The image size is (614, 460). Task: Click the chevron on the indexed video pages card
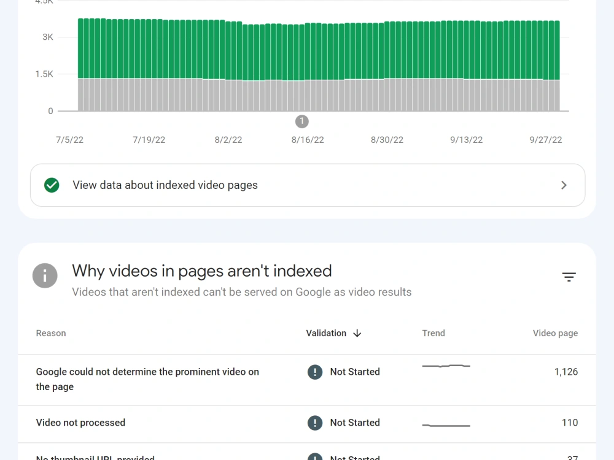[564, 185]
